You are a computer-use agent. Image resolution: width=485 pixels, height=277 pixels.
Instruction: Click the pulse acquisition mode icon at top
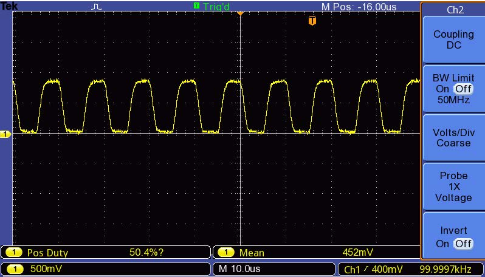tap(97, 7)
